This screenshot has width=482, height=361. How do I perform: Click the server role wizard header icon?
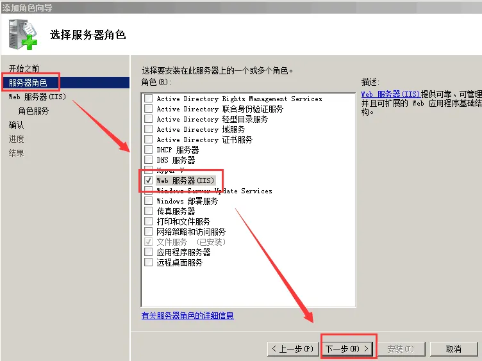tap(23, 35)
